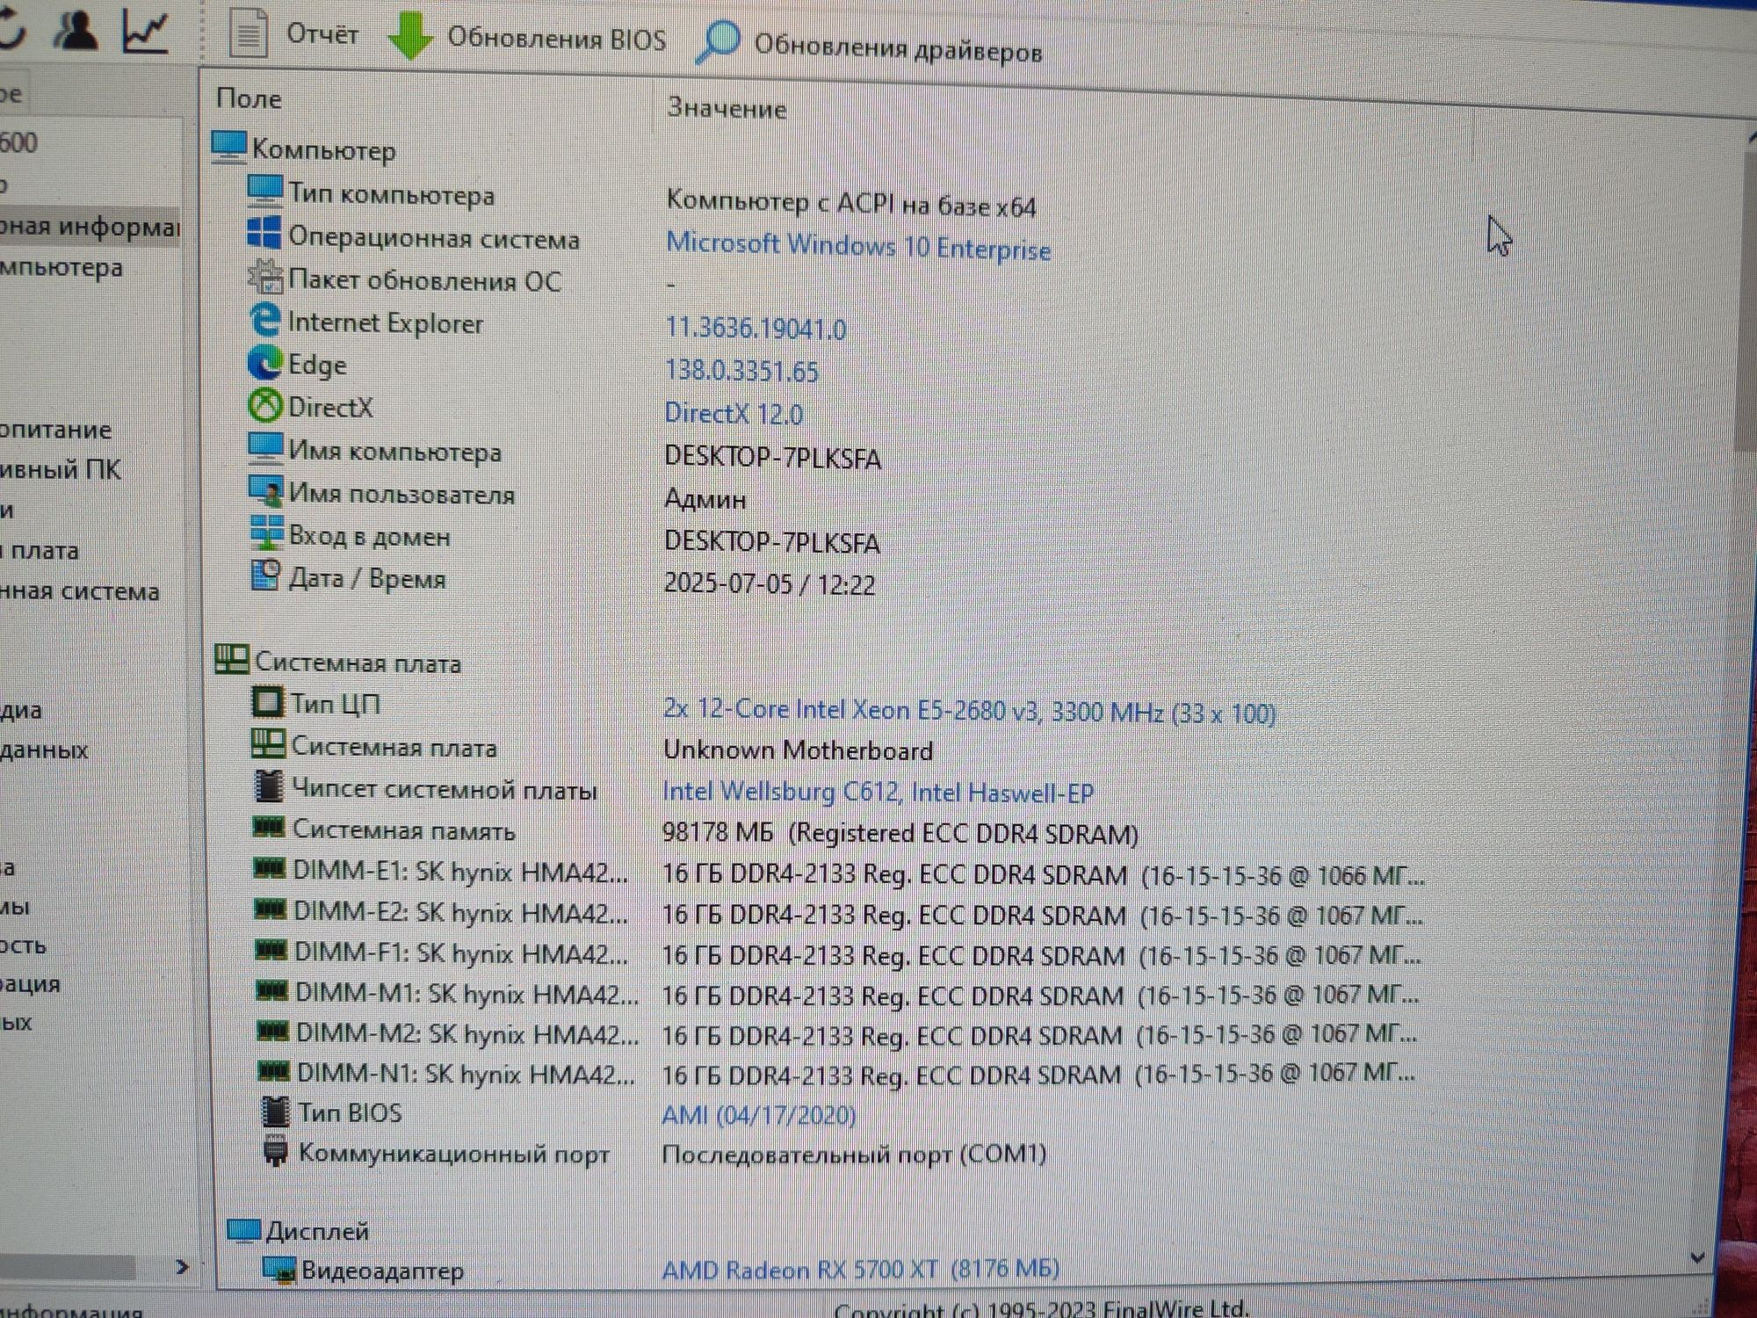
Task: Click the Имя компьютера icon
Action: (x=264, y=448)
